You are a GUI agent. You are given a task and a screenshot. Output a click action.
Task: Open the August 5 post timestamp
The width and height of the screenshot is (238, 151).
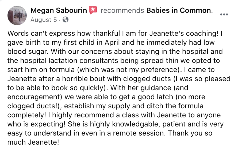[44, 20]
